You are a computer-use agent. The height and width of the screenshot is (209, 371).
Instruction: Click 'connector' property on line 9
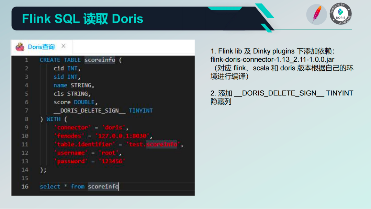(72, 127)
